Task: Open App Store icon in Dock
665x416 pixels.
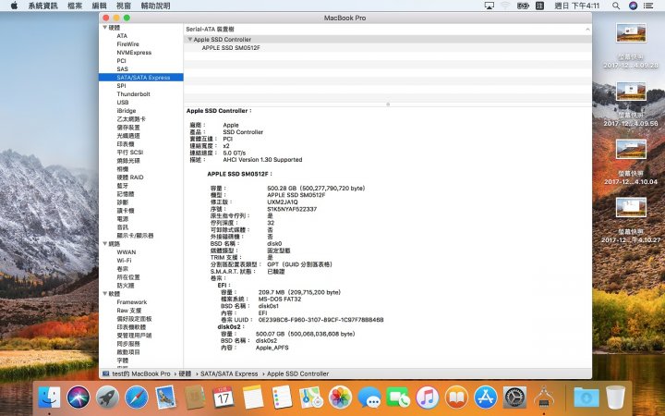Action: click(x=486, y=398)
